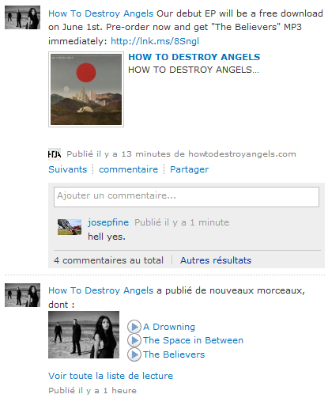This screenshot has height=398, width=328.
Task: Open the bold HOW TO DESTROY ANGELS title
Action: tap(194, 57)
